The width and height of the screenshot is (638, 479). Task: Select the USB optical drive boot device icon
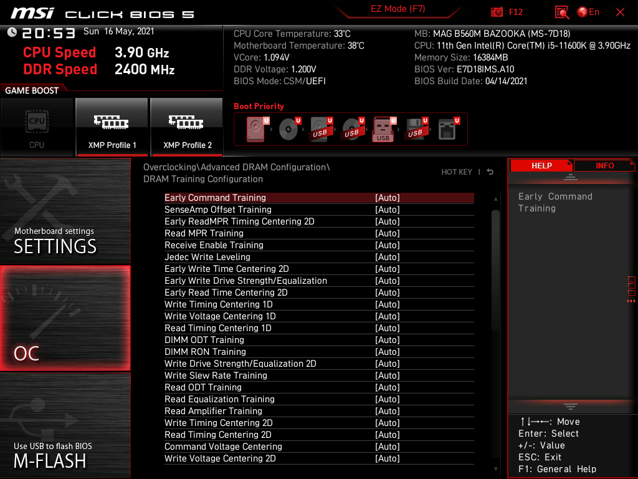click(x=353, y=129)
